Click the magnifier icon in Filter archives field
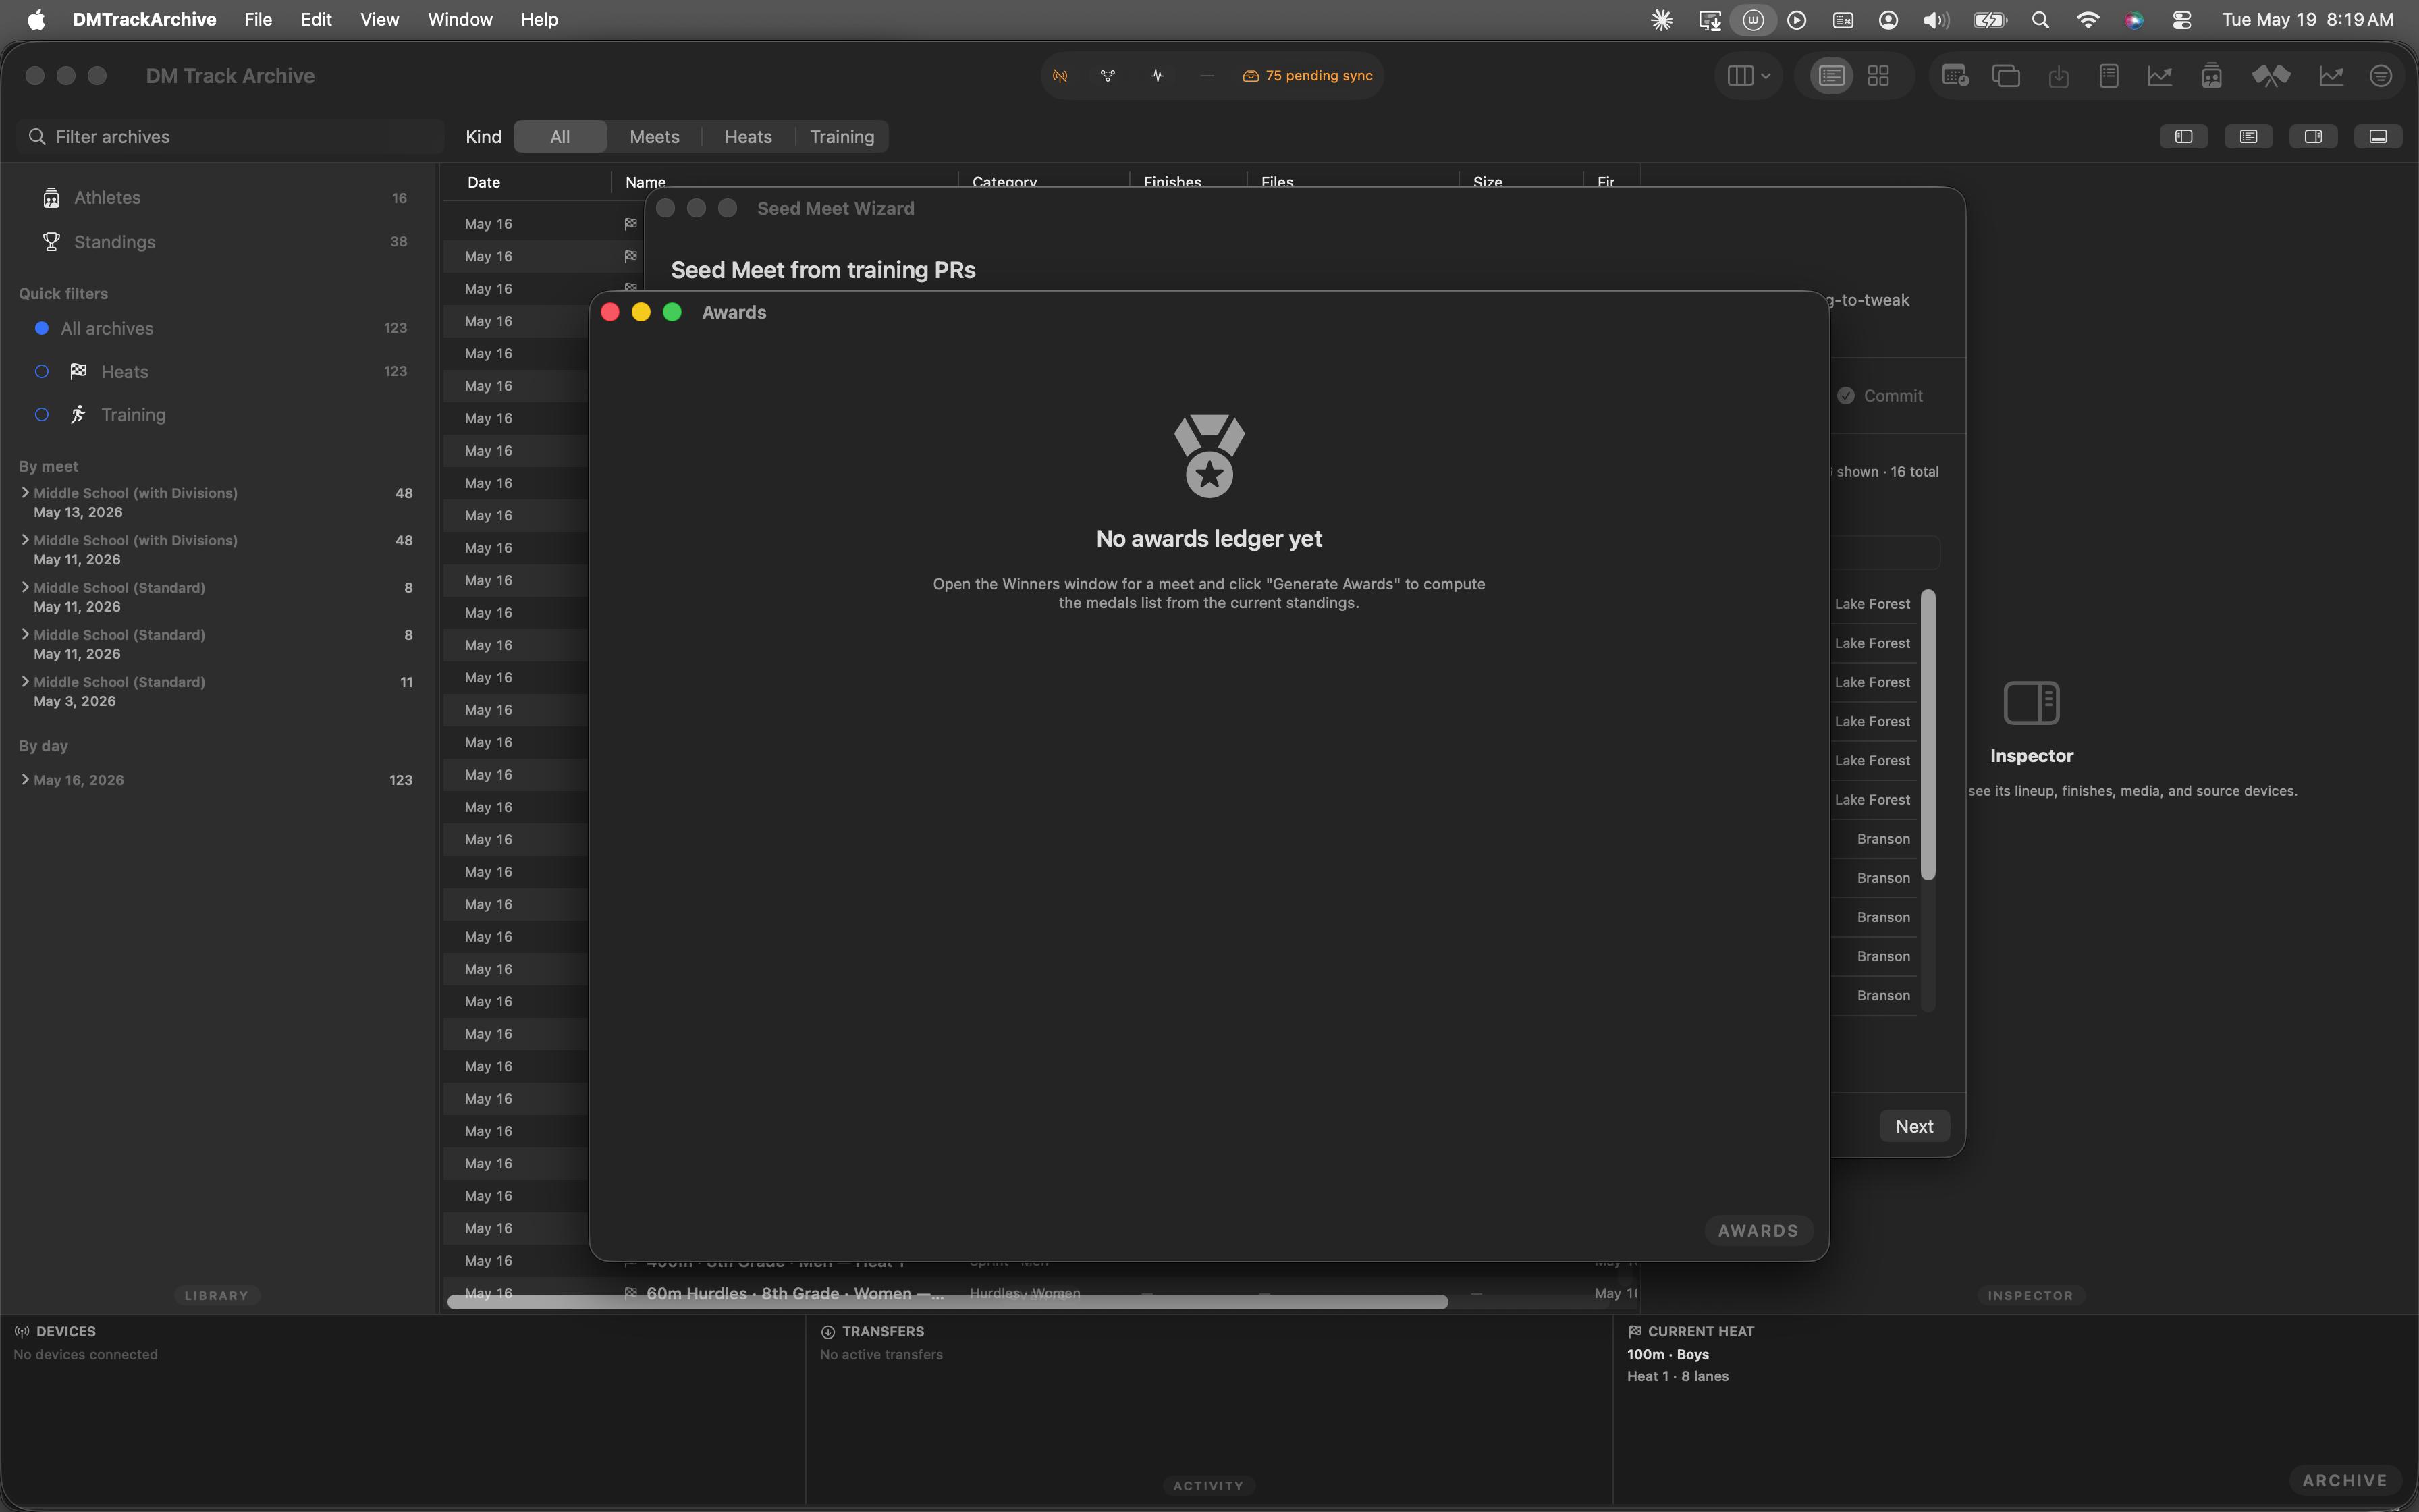 [37, 137]
